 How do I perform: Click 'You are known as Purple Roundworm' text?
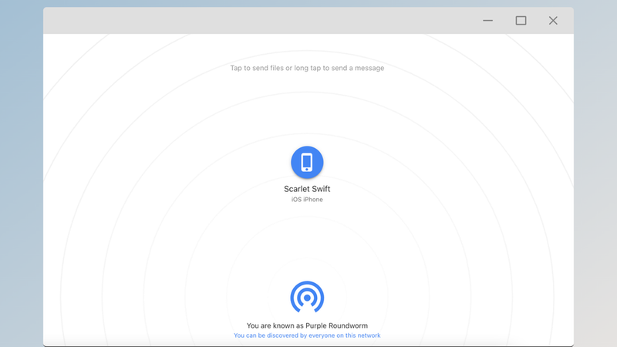point(307,325)
